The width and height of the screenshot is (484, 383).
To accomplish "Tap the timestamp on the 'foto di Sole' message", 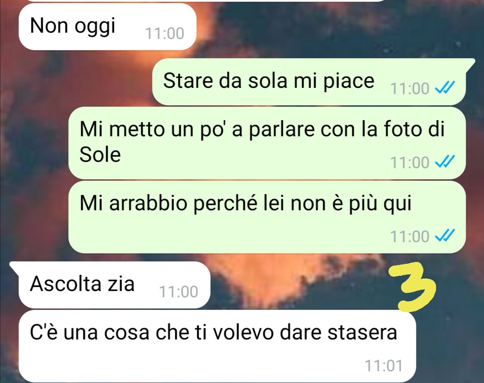I will [410, 162].
